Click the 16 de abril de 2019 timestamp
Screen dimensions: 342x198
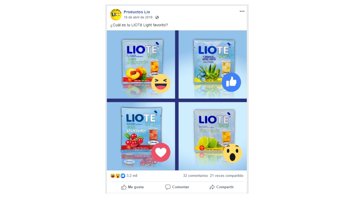[x=138, y=17]
